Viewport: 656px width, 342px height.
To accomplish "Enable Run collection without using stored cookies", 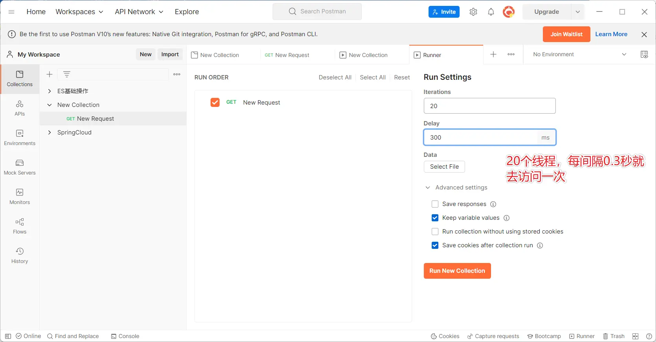I will coord(435,232).
